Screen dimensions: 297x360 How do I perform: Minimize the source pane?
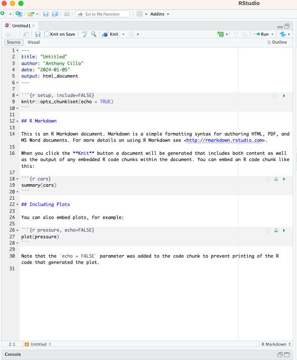280,26
